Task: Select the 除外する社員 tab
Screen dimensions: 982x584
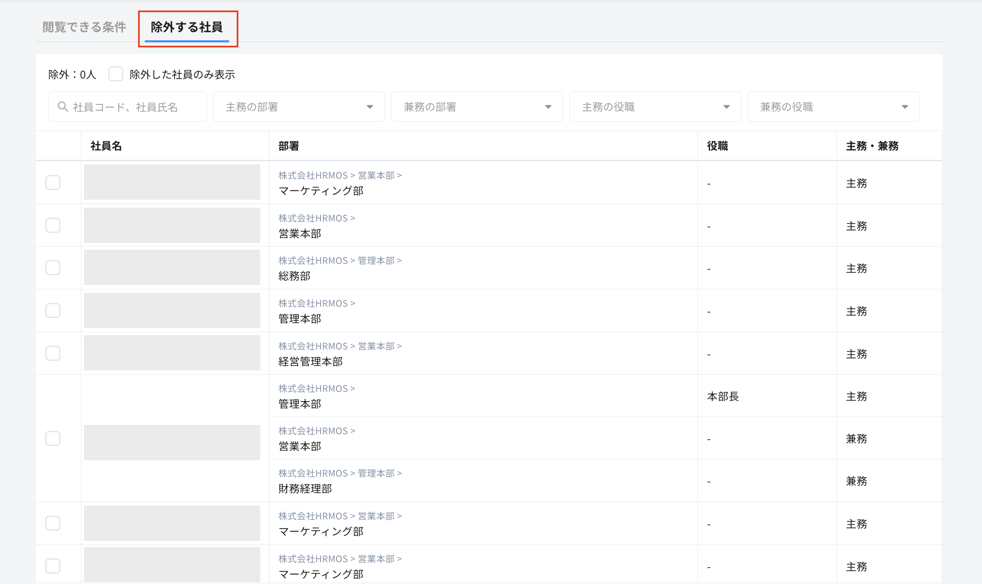Action: [x=187, y=27]
